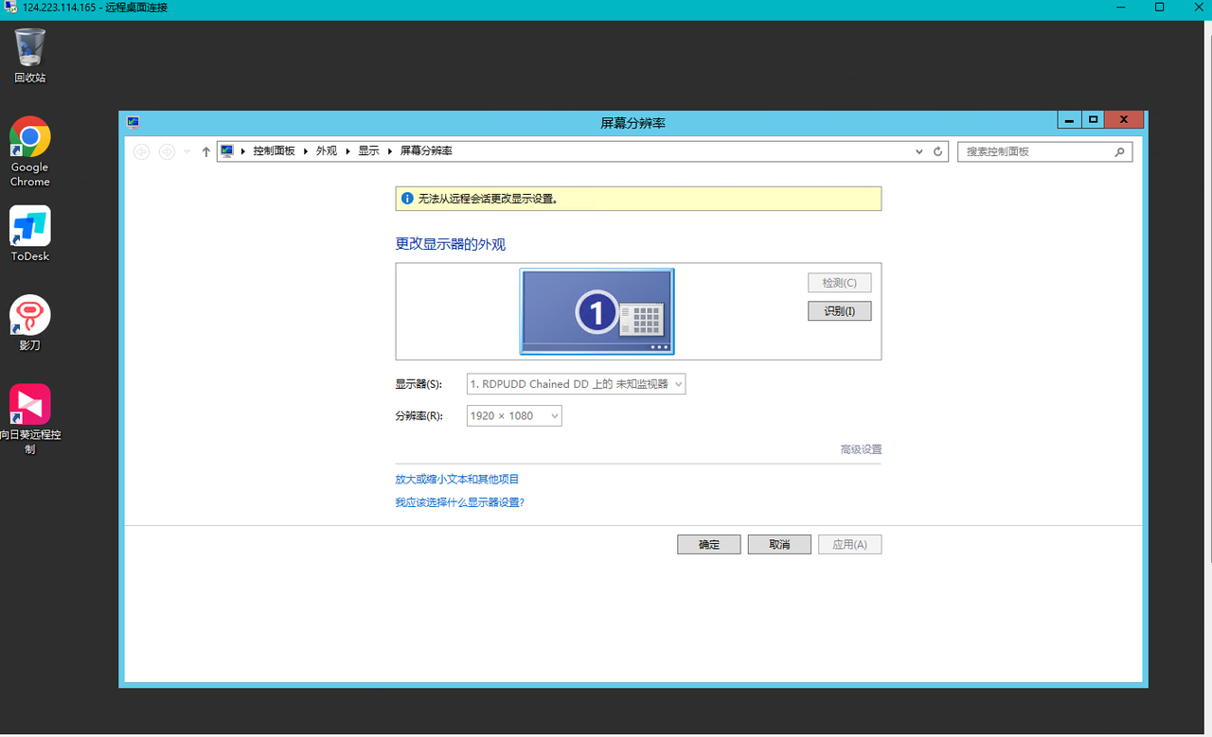Go to 外观 breadcrumb item
The image size is (1212, 737).
click(x=326, y=151)
